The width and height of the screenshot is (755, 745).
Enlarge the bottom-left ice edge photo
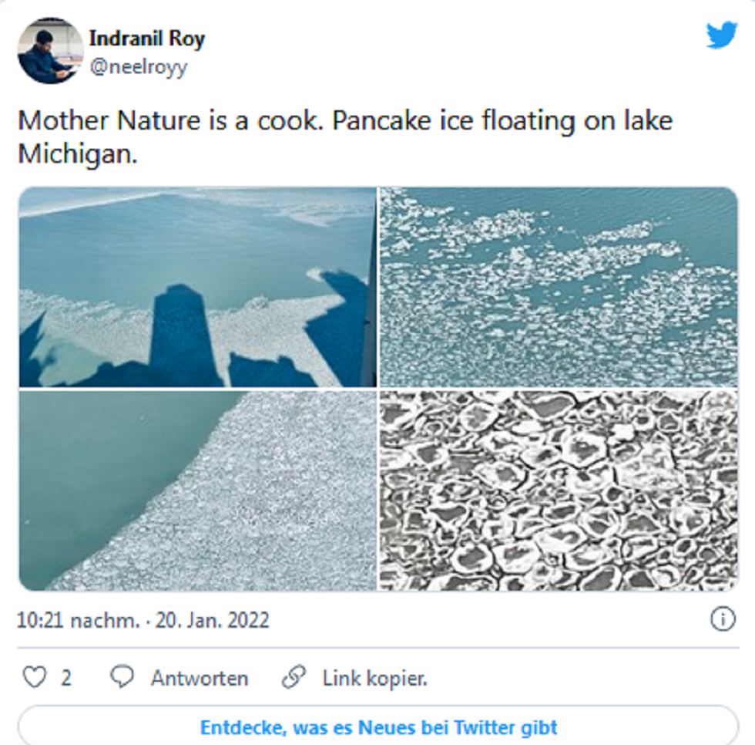point(197,490)
